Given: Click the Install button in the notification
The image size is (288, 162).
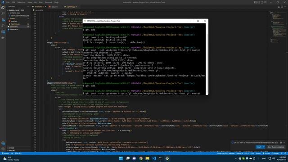Looking at the screenshot, I should [x=259, y=147].
